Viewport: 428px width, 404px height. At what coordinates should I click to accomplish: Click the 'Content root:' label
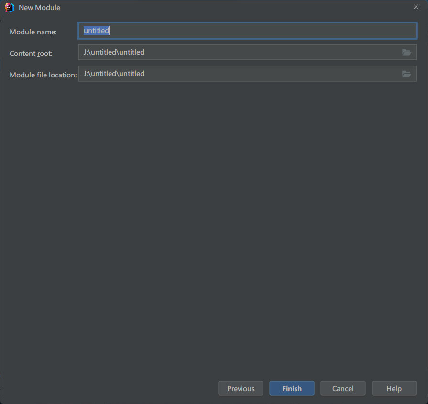pyautogui.click(x=31, y=54)
